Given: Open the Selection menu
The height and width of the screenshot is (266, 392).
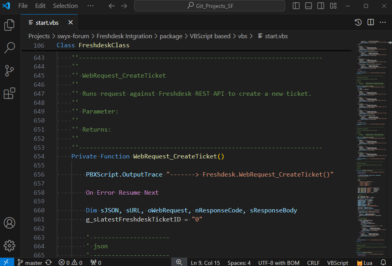Looking at the screenshot, I should (65, 6).
